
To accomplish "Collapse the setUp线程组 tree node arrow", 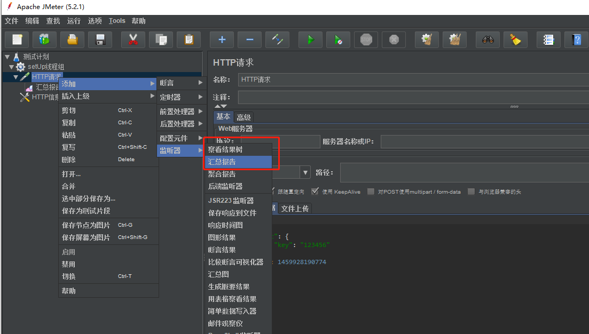I will coord(12,67).
